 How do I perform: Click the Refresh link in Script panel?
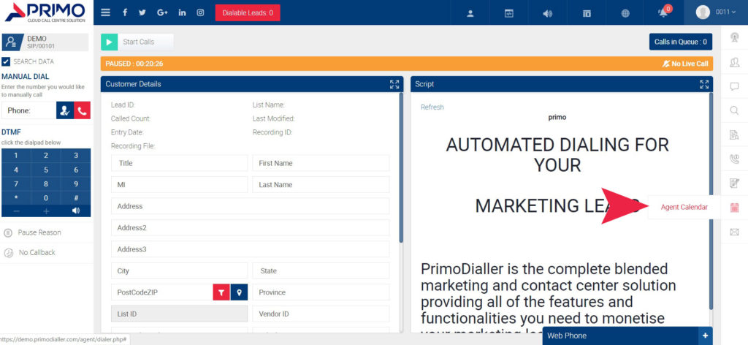tap(432, 107)
